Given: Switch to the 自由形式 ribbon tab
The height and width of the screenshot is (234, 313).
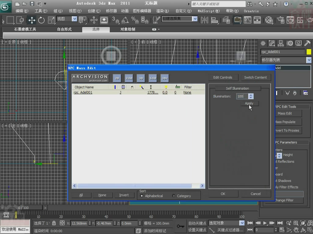Looking at the screenshot, I should (64, 30).
